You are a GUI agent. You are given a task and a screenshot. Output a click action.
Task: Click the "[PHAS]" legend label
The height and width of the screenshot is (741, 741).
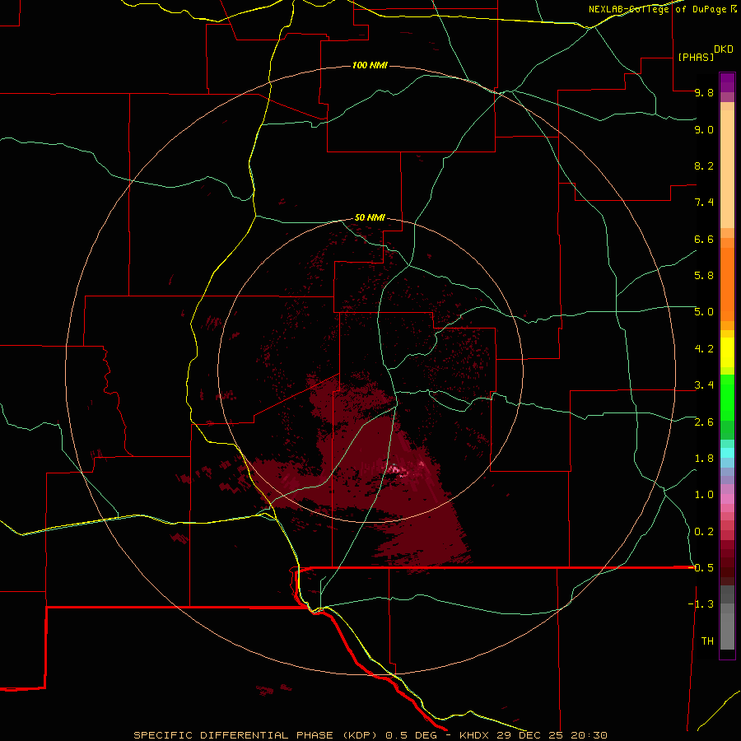pos(696,58)
